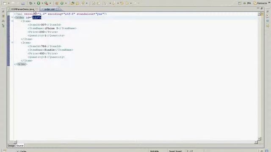Click the New Java Package icon

tap(57, 3)
